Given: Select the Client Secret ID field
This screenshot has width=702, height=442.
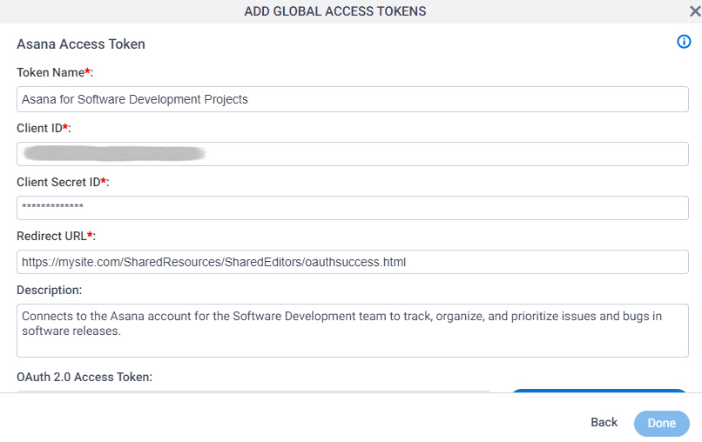Looking at the screenshot, I should (x=353, y=208).
